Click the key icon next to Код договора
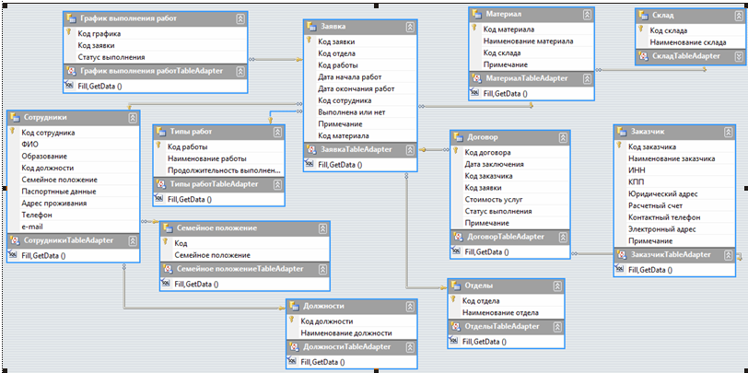Screen dimensions: 748x373 [455, 152]
